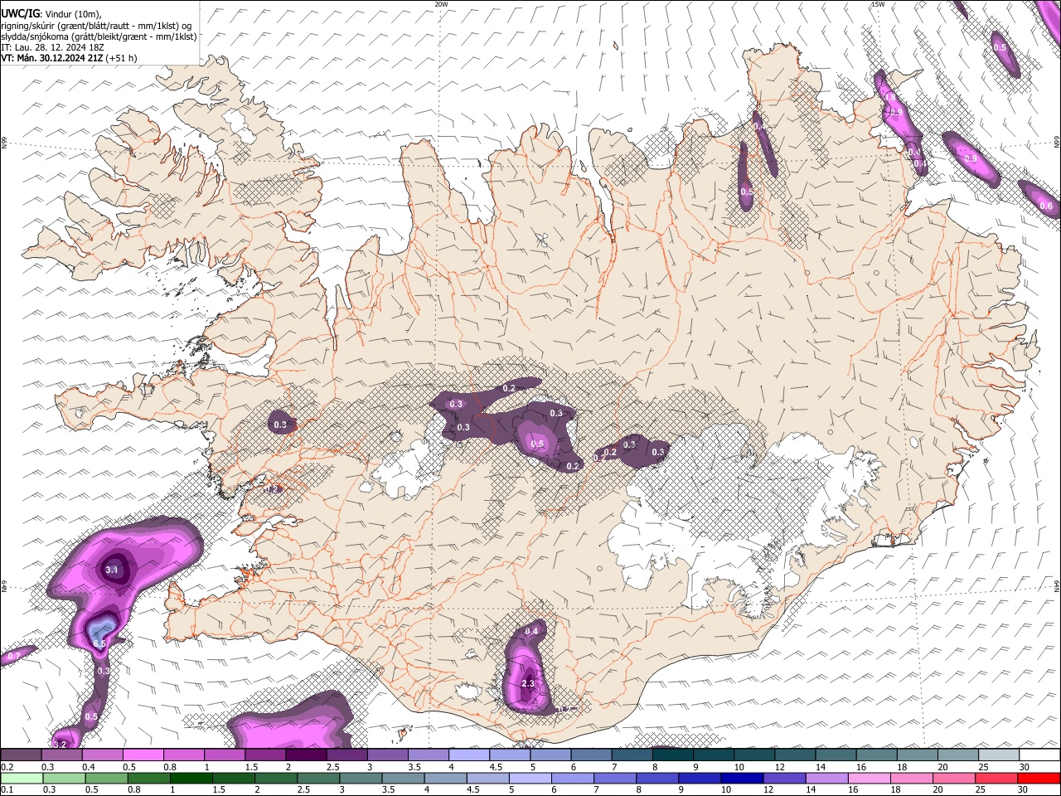Viewport: 1061px width, 796px height.
Task: Select the rigning/skúrir description line
Action: tap(96, 26)
